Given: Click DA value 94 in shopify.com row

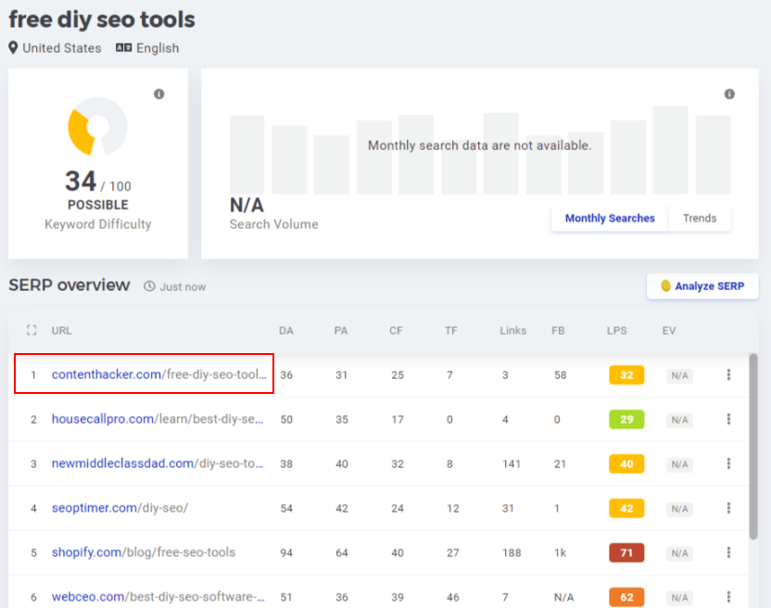Looking at the screenshot, I should (x=286, y=552).
